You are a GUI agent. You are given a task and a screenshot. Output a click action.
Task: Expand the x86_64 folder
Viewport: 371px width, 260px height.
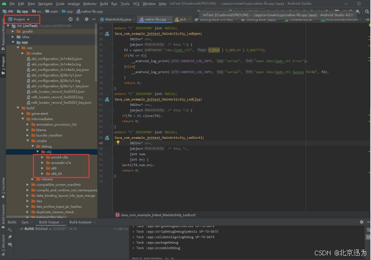(x=42, y=173)
